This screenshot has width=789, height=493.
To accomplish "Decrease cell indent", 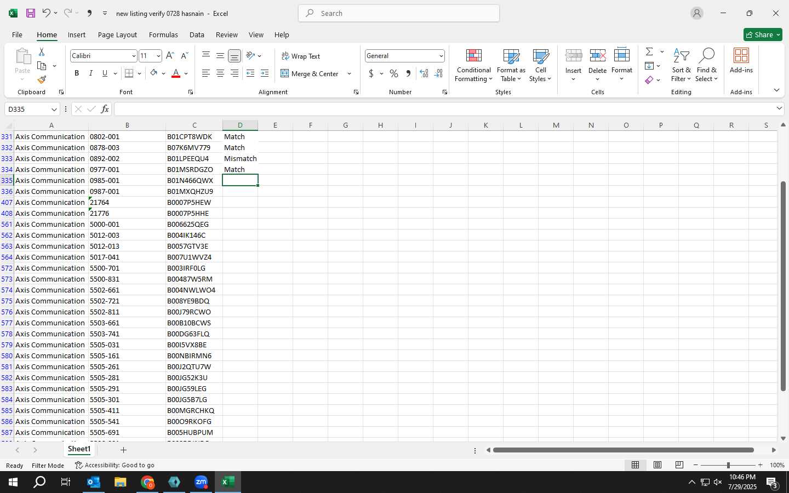I will pos(250,73).
